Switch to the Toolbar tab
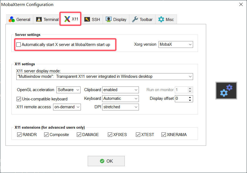 pyautogui.click(x=142, y=20)
